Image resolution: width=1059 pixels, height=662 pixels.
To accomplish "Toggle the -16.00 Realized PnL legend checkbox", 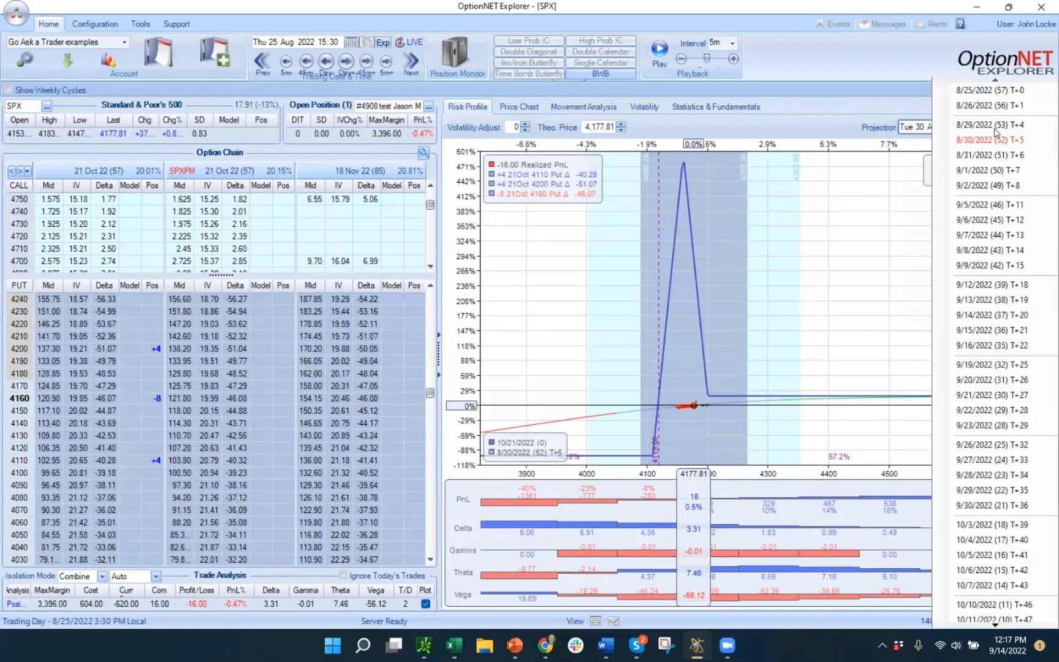I will [x=492, y=165].
